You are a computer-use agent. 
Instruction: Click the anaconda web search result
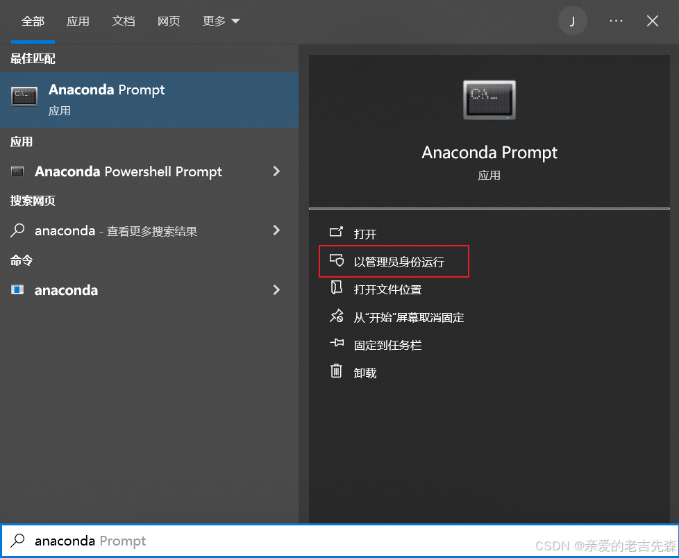click(149, 230)
